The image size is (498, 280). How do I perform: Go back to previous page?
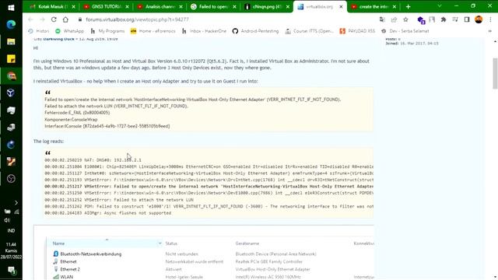[x=30, y=19]
